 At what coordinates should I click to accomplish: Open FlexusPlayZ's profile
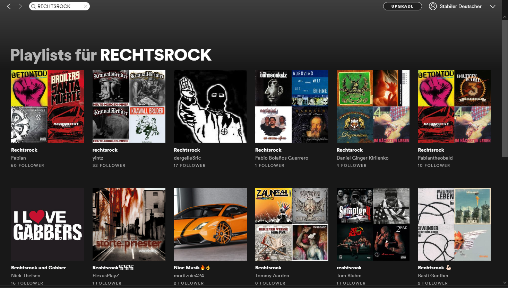tap(106, 276)
